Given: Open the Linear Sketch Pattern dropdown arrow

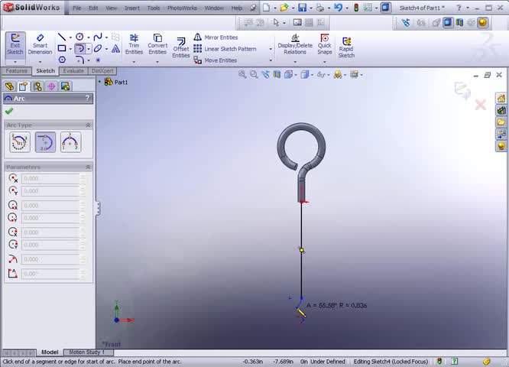Looking at the screenshot, I should [x=271, y=49].
